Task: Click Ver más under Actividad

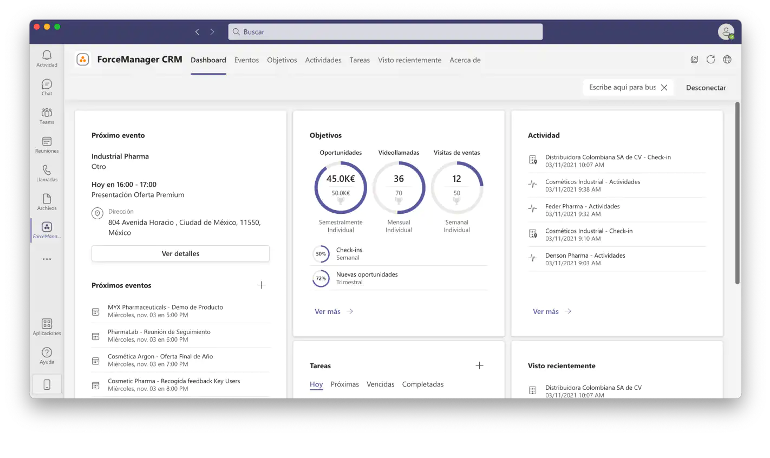Action: [552, 311]
